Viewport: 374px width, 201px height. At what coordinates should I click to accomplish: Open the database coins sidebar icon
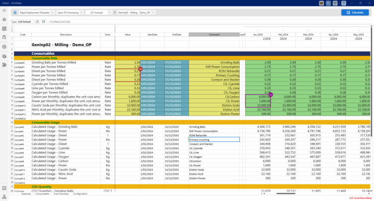pos(4,56)
